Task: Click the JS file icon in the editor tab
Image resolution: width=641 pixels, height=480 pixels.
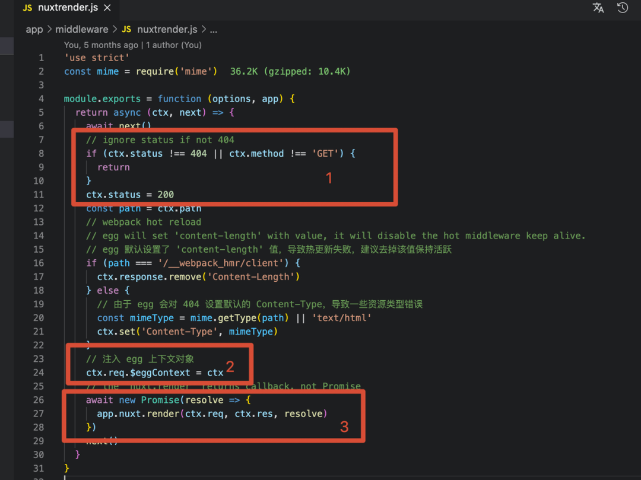Action: pos(27,8)
